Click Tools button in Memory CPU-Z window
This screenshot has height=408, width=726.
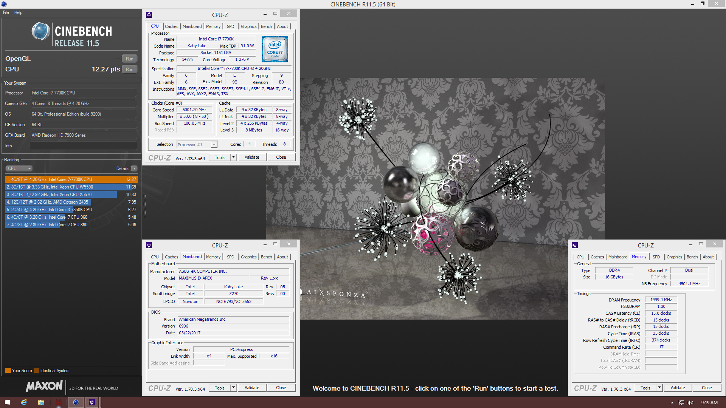click(645, 388)
